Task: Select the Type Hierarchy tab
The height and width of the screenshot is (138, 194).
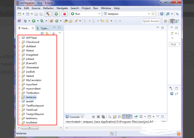Action: pos(43,28)
